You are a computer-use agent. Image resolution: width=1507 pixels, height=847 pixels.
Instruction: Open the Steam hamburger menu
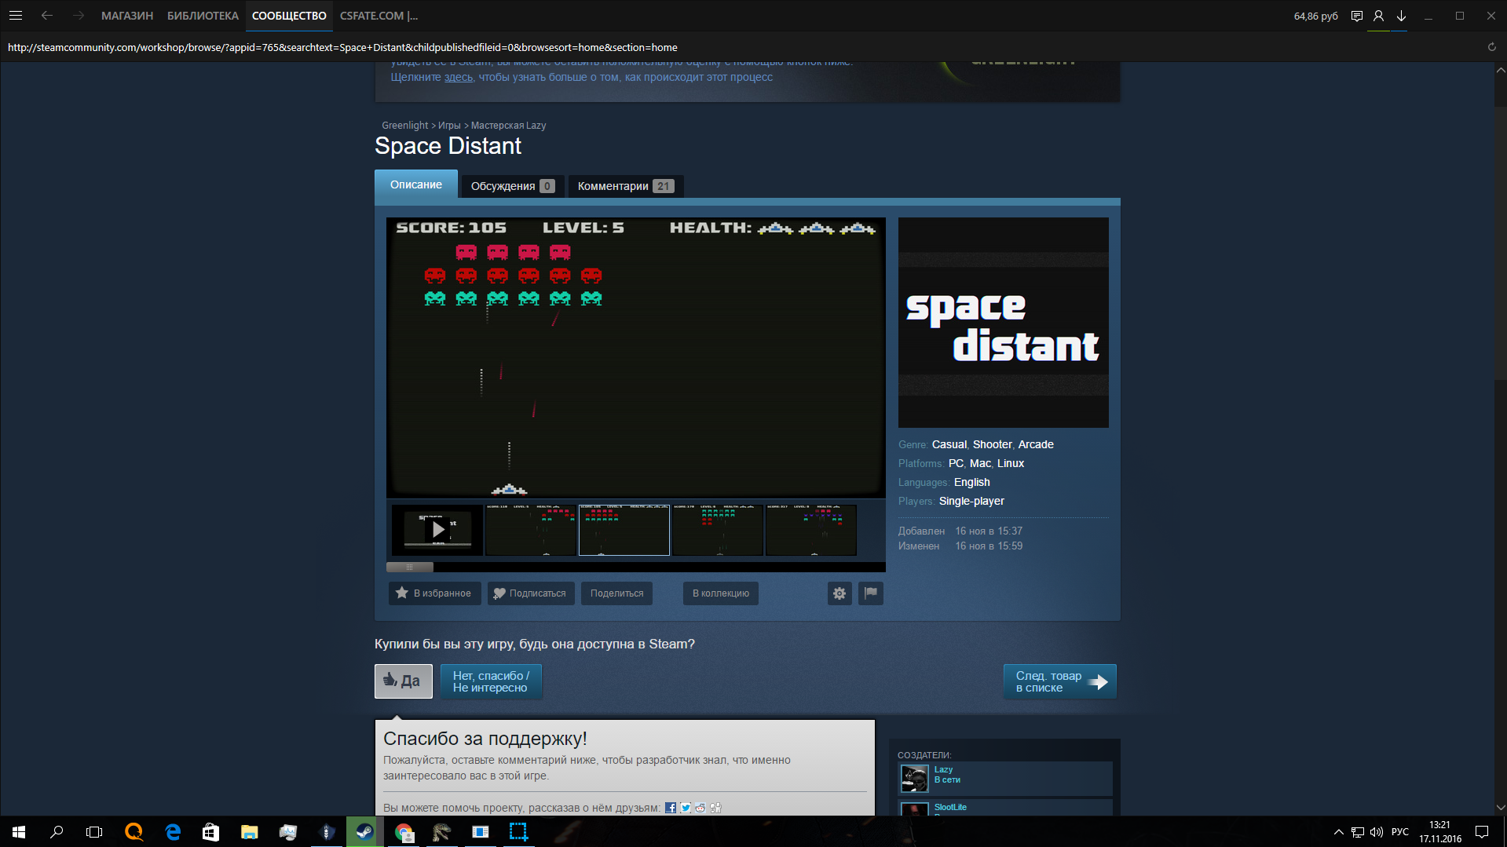[x=16, y=16]
